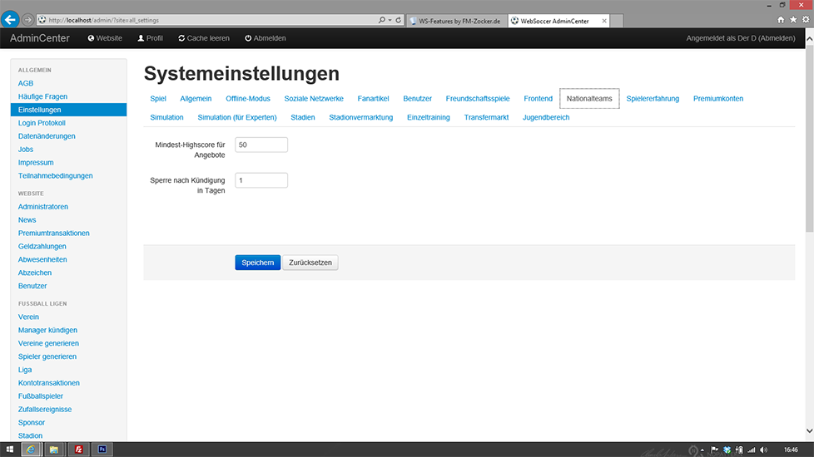Open the address bar search dropdown arrow
This screenshot has width=814, height=457.
[389, 19]
